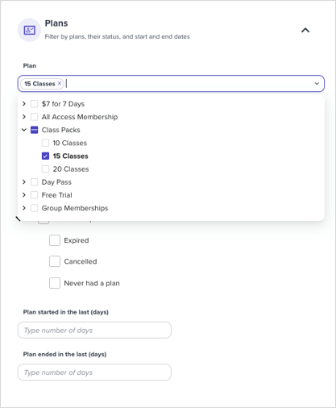Check the Expired status checkbox
This screenshot has height=408, width=336.
(x=55, y=240)
